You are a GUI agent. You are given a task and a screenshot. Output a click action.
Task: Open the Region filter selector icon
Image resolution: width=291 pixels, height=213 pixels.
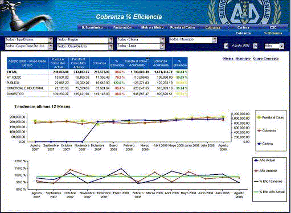pyautogui.click(x=110, y=40)
